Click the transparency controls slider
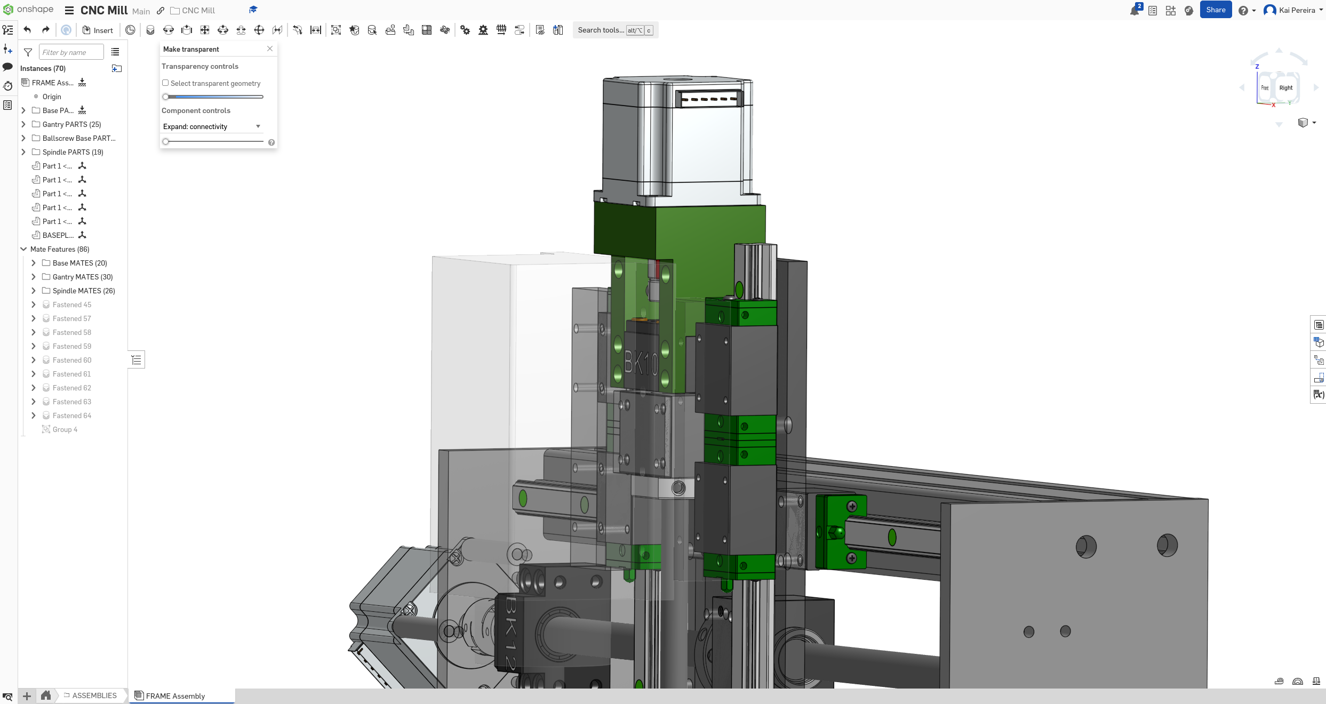This screenshot has width=1326, height=704. 213,97
